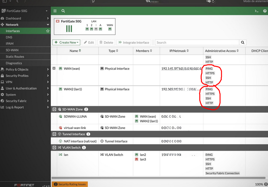
Task: Click the search button next to search field
Action: pyautogui.click(x=243, y=43)
